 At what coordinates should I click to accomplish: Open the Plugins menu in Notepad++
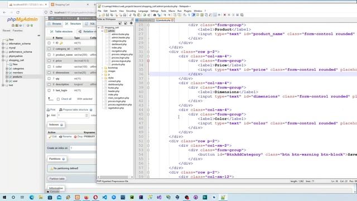(x=187, y=11)
